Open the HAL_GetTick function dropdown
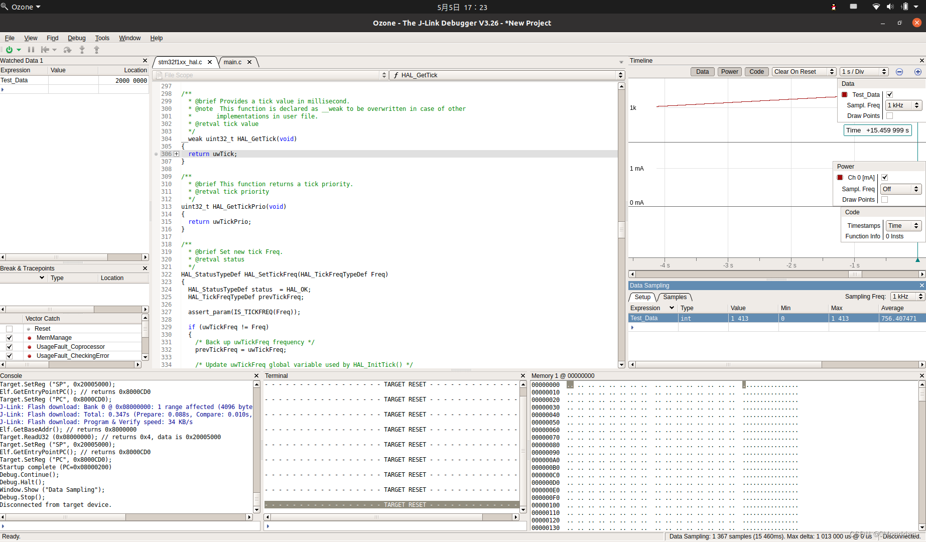The image size is (926, 542). pos(507,75)
